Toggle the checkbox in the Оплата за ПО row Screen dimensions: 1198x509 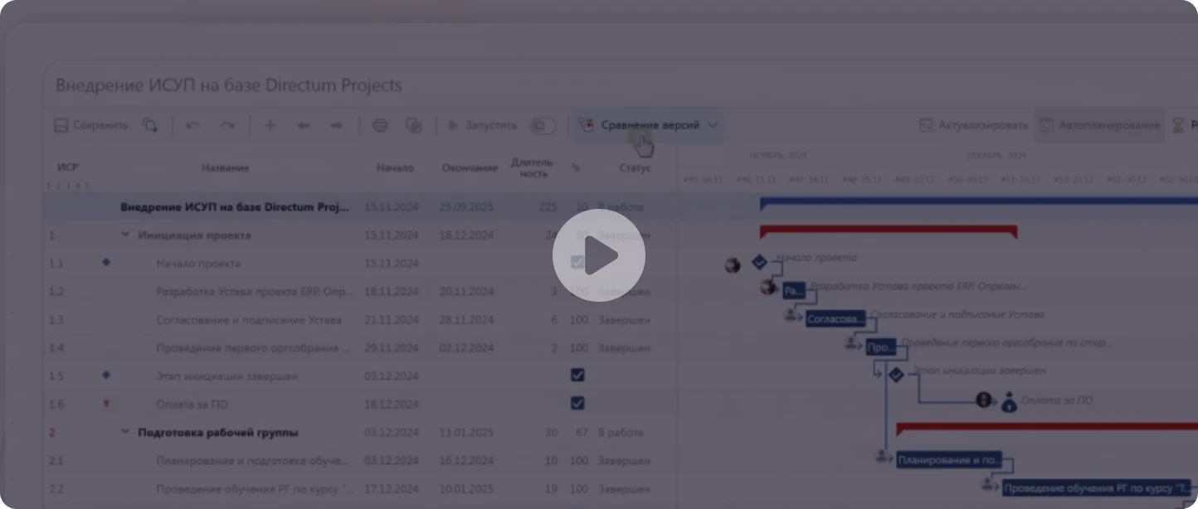coord(577,403)
